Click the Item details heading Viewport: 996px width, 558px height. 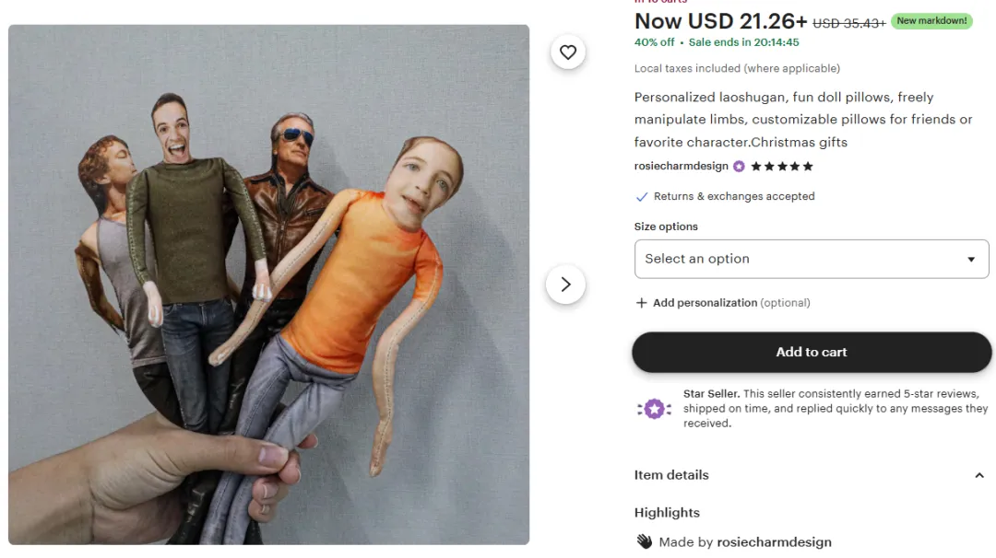pyautogui.click(x=671, y=475)
